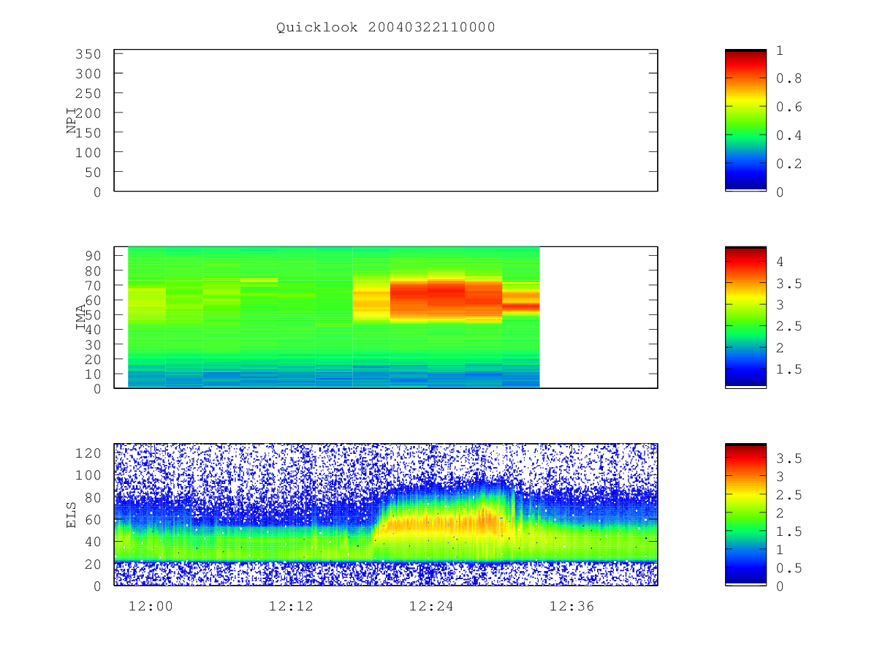Click the 12:36 time tick label
877x658 pixels.
click(572, 606)
